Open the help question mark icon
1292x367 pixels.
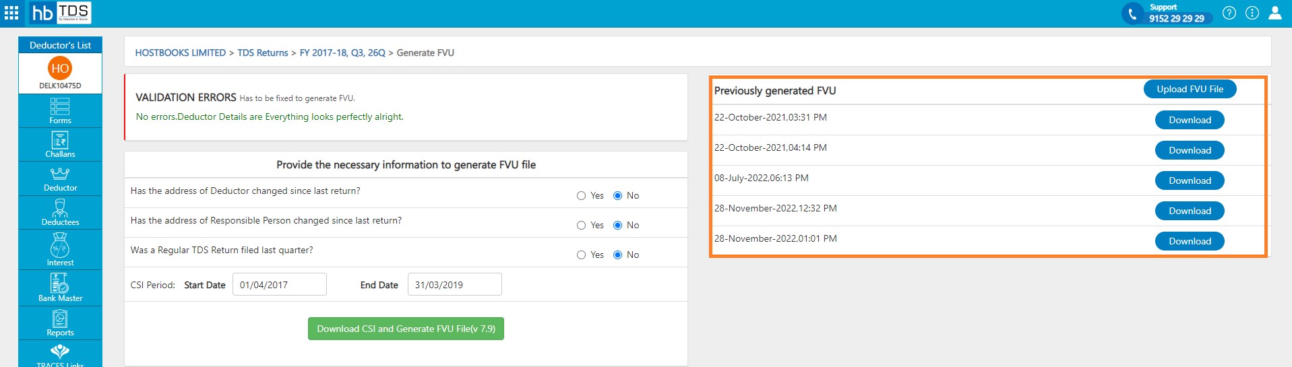(x=1229, y=13)
